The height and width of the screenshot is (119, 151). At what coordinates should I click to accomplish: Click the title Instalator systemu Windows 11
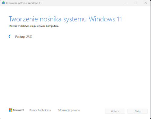pos(24,3)
